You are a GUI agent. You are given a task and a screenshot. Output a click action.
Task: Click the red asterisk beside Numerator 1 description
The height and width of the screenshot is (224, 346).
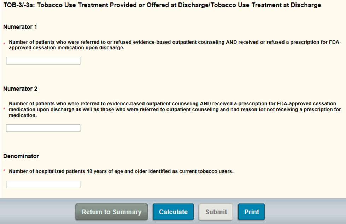[x=4, y=44]
